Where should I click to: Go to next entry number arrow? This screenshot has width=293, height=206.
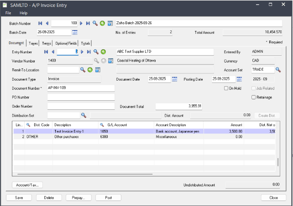pyautogui.click(x=82, y=52)
